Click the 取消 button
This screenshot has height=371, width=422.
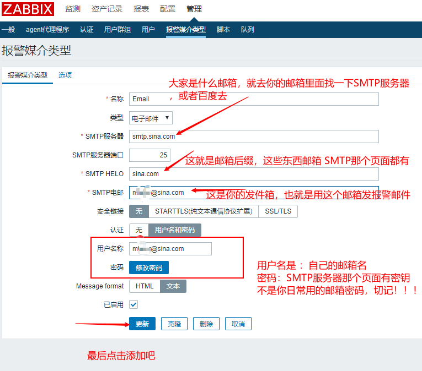coord(238,324)
